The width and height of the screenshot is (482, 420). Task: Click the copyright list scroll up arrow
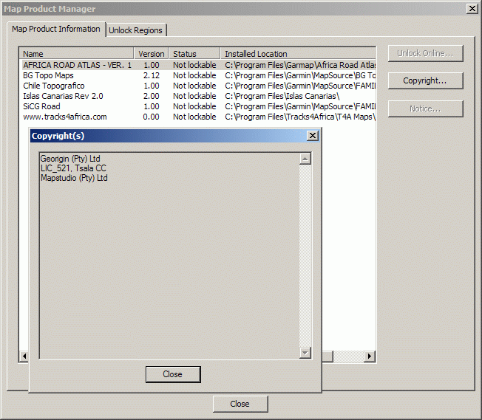(x=305, y=159)
